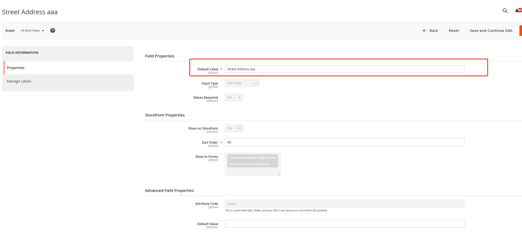Switch to the Properties tab

16,68
